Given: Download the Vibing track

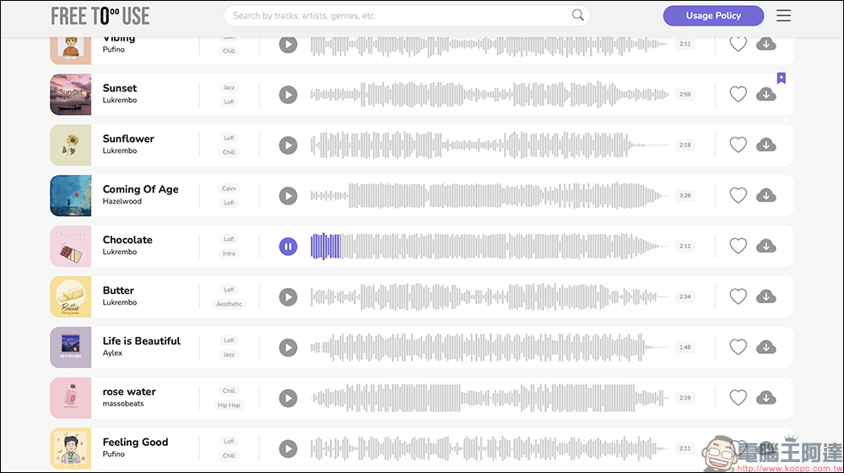Looking at the screenshot, I should click(x=766, y=44).
